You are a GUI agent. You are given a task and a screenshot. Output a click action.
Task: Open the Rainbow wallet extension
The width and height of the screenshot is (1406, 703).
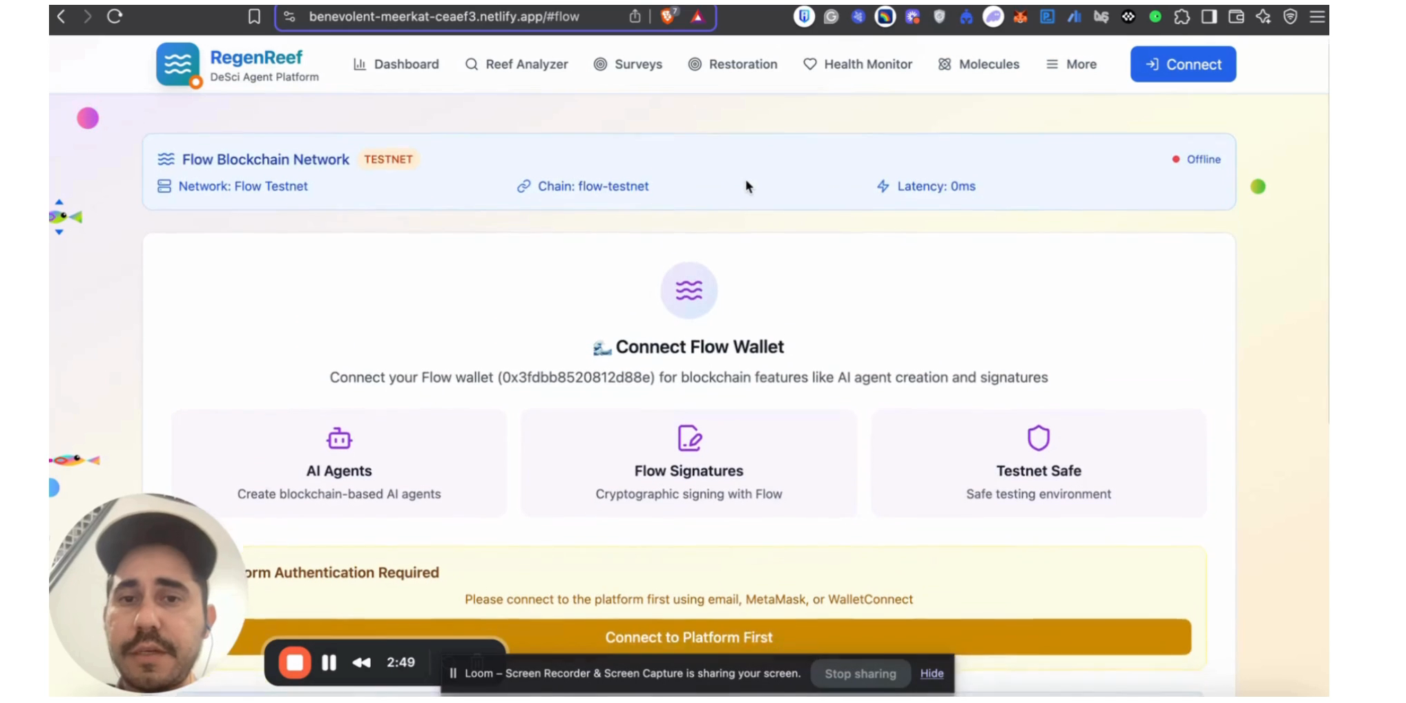[885, 17]
